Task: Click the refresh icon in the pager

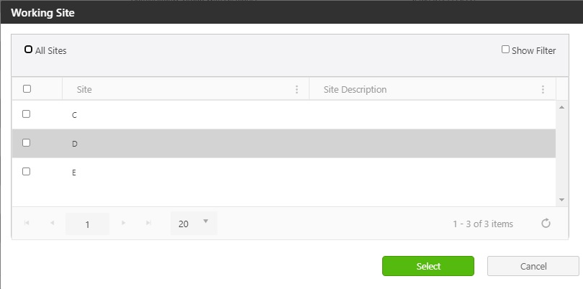Action: coord(546,224)
